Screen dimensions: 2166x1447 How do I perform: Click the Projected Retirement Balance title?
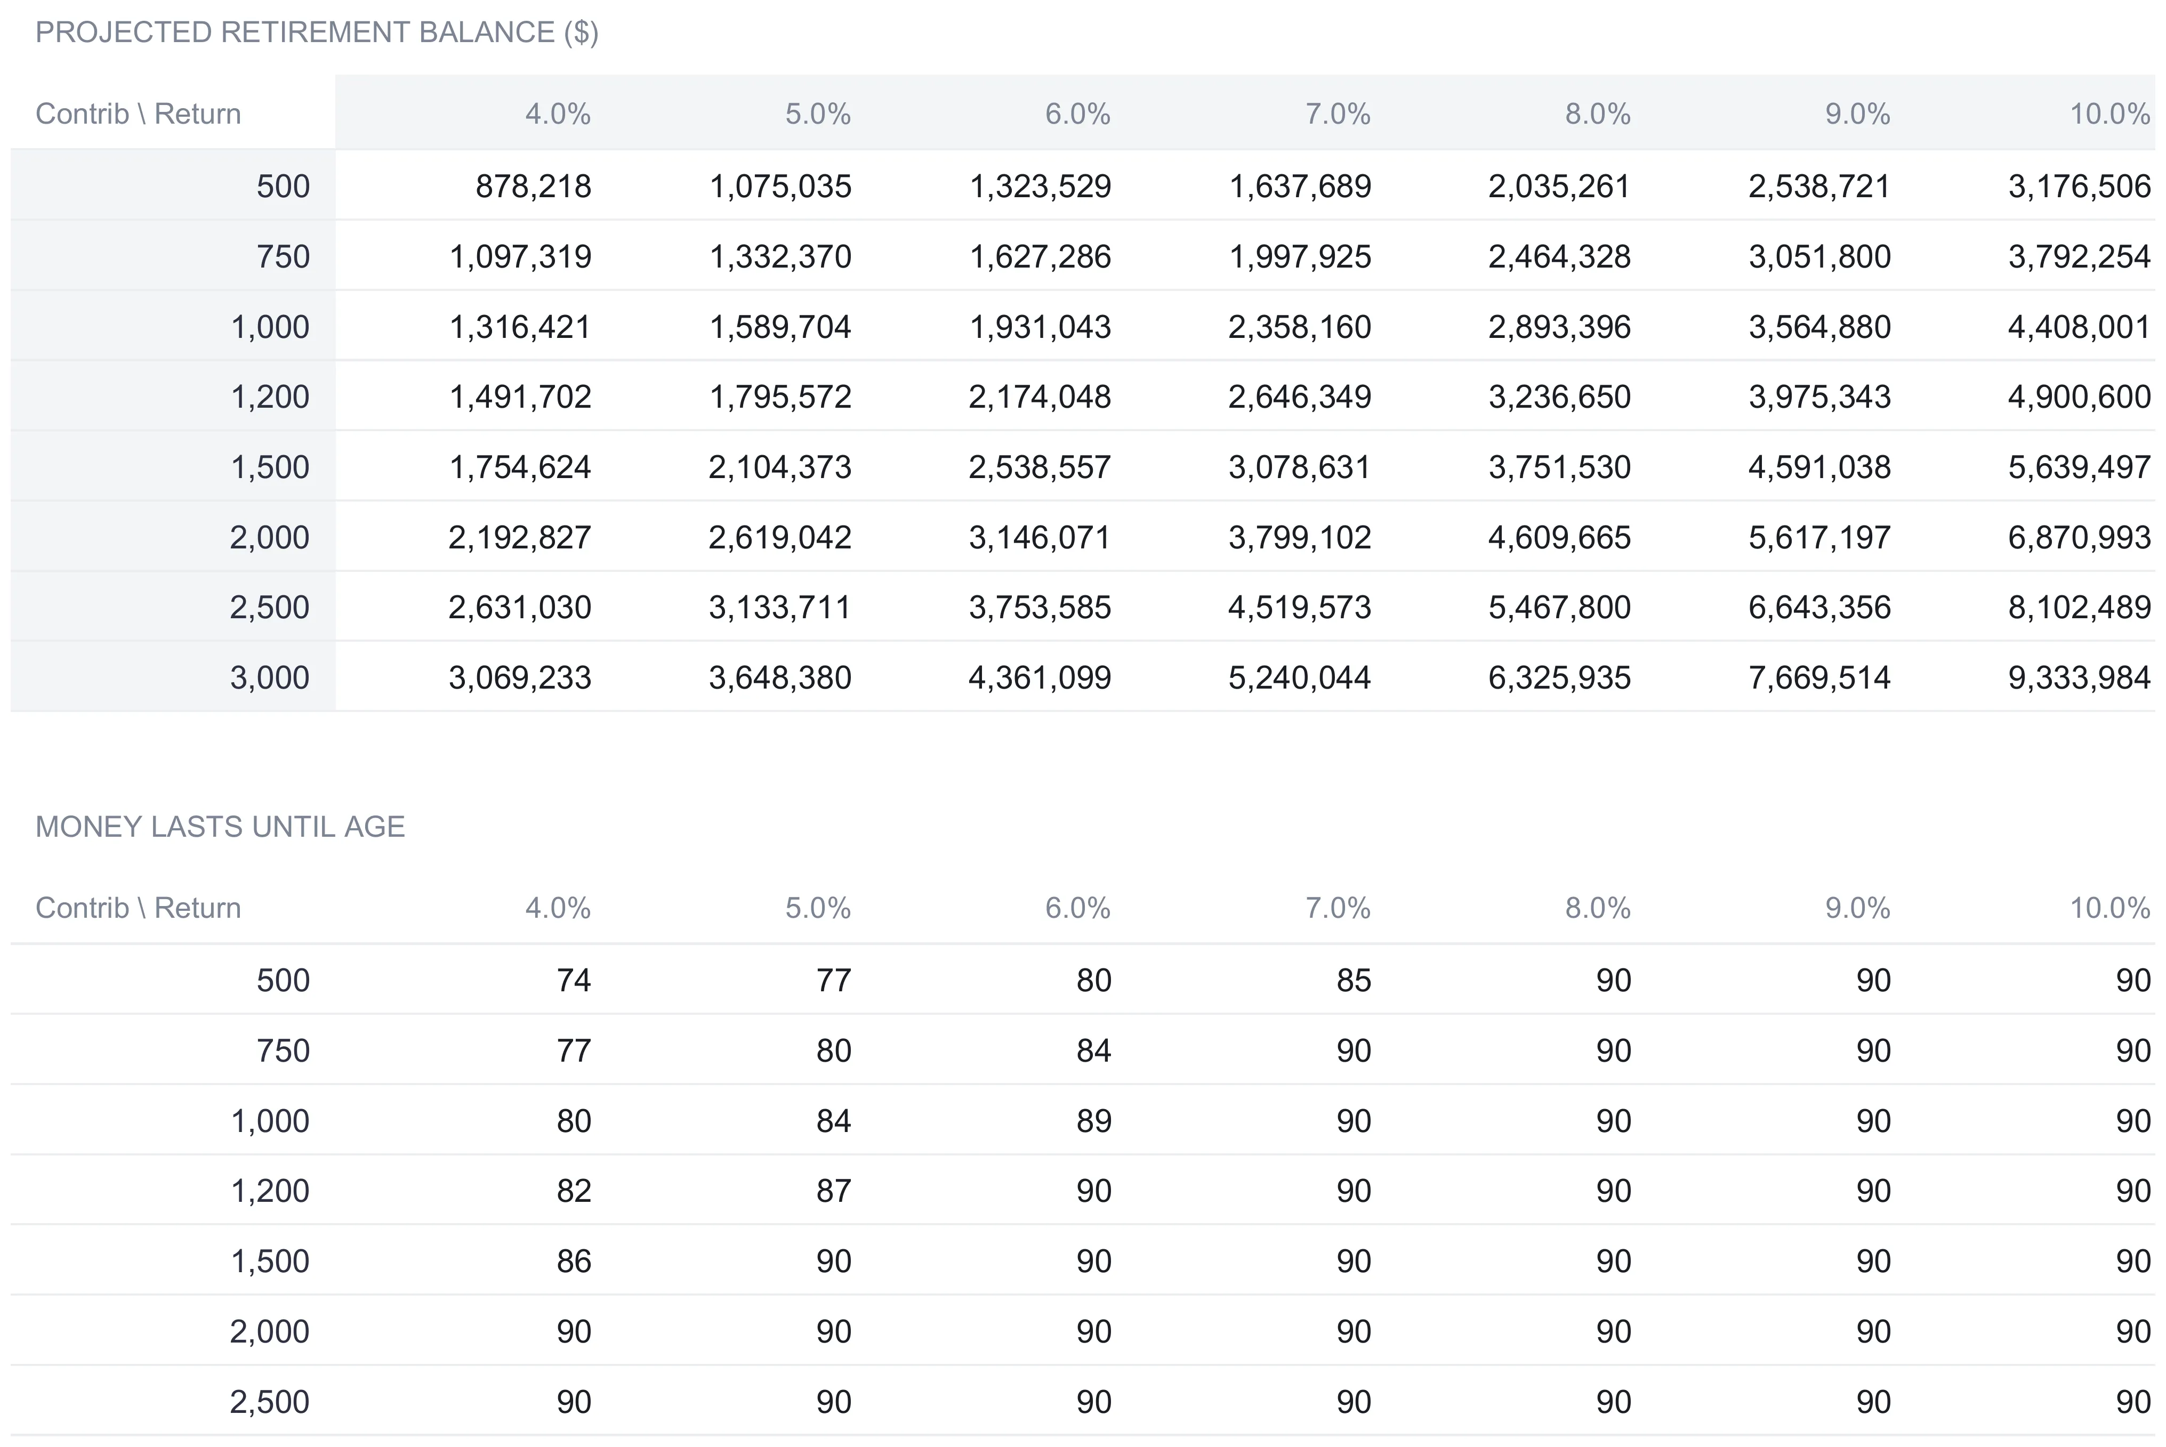(317, 33)
